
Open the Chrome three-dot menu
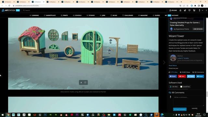(x=206, y=6)
